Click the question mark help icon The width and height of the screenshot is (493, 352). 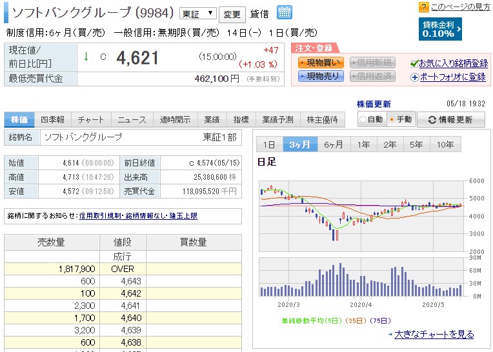[x=423, y=7]
